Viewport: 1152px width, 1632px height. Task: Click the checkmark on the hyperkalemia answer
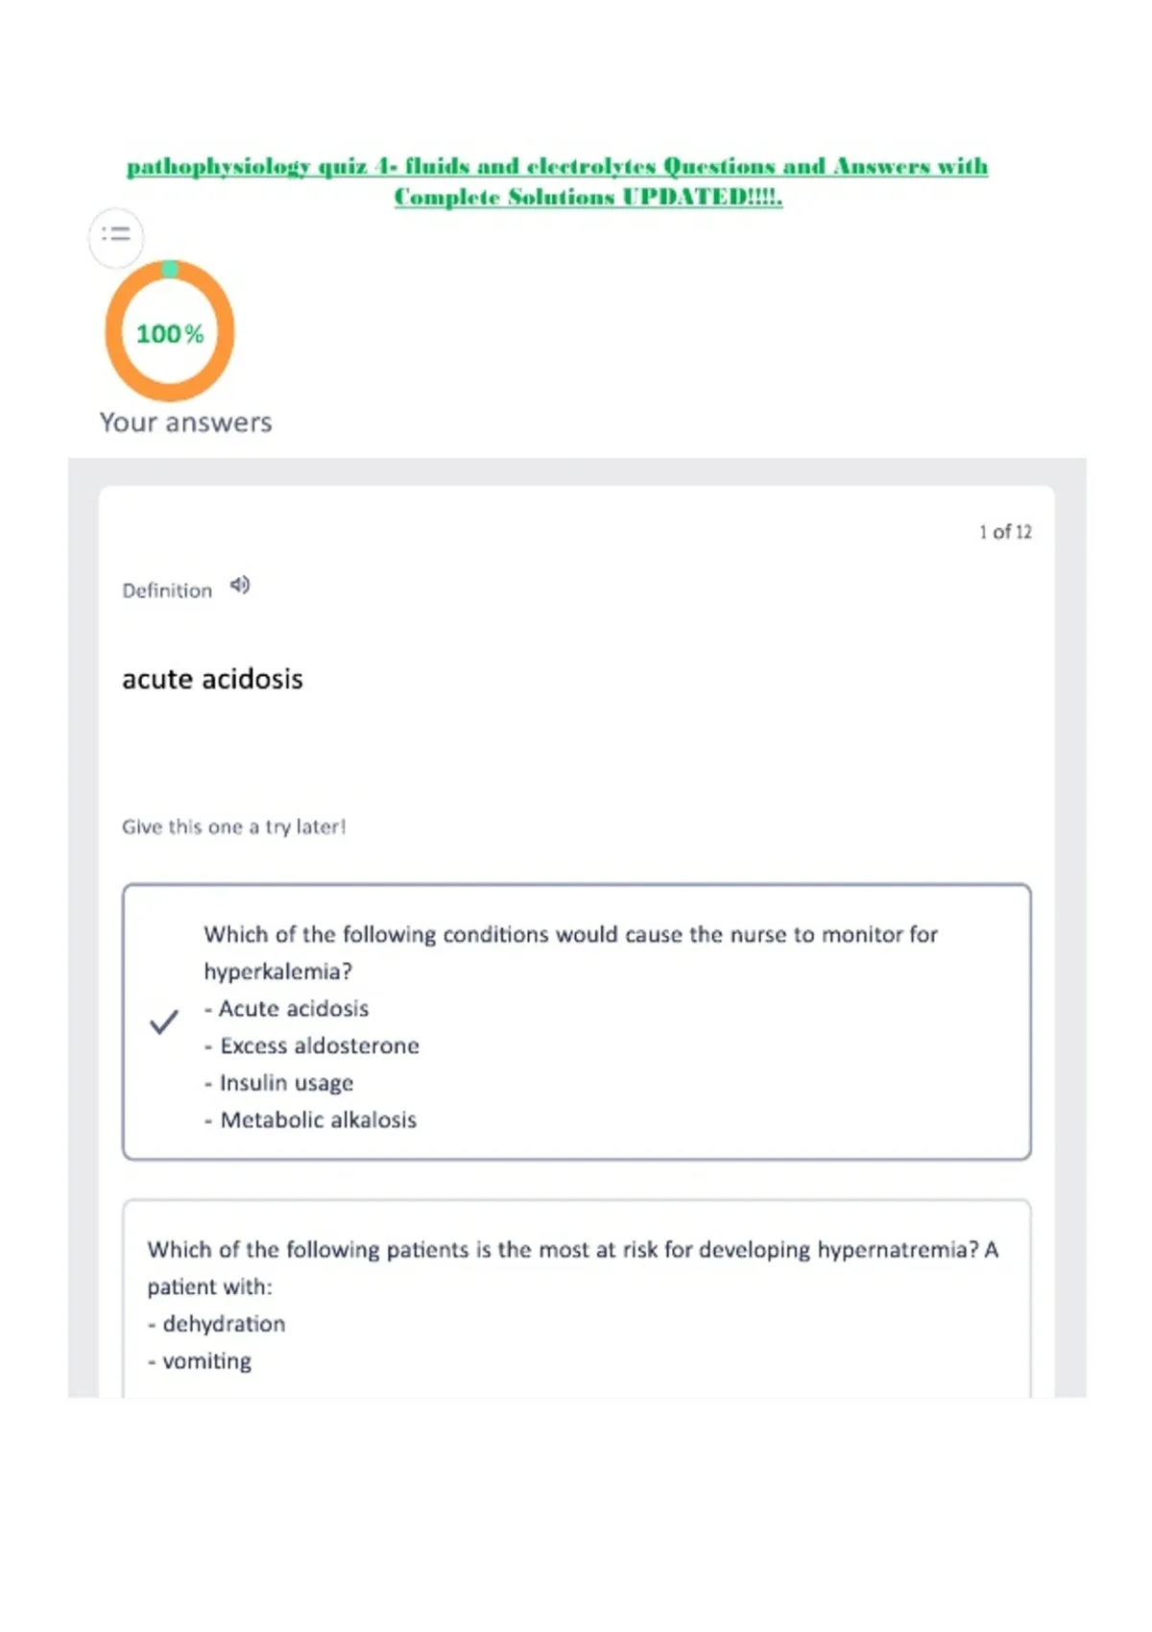pyautogui.click(x=164, y=1021)
